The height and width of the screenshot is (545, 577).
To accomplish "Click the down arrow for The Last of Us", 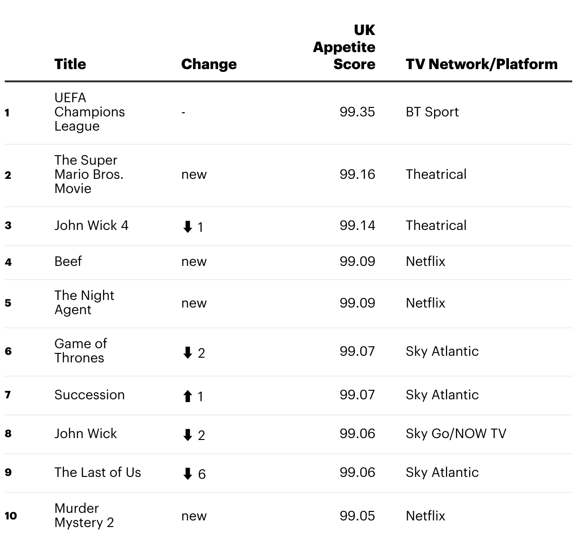I will (187, 474).
